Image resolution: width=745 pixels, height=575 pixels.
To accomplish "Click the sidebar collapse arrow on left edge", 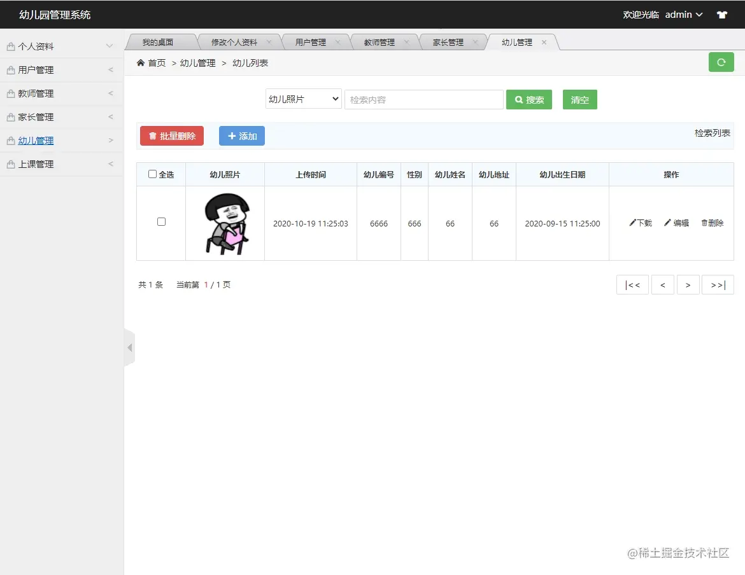I will coord(130,348).
